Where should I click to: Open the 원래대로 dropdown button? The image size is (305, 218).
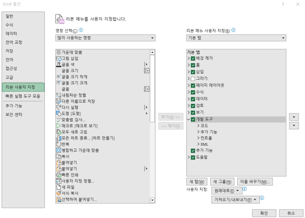pyautogui.click(x=227, y=191)
